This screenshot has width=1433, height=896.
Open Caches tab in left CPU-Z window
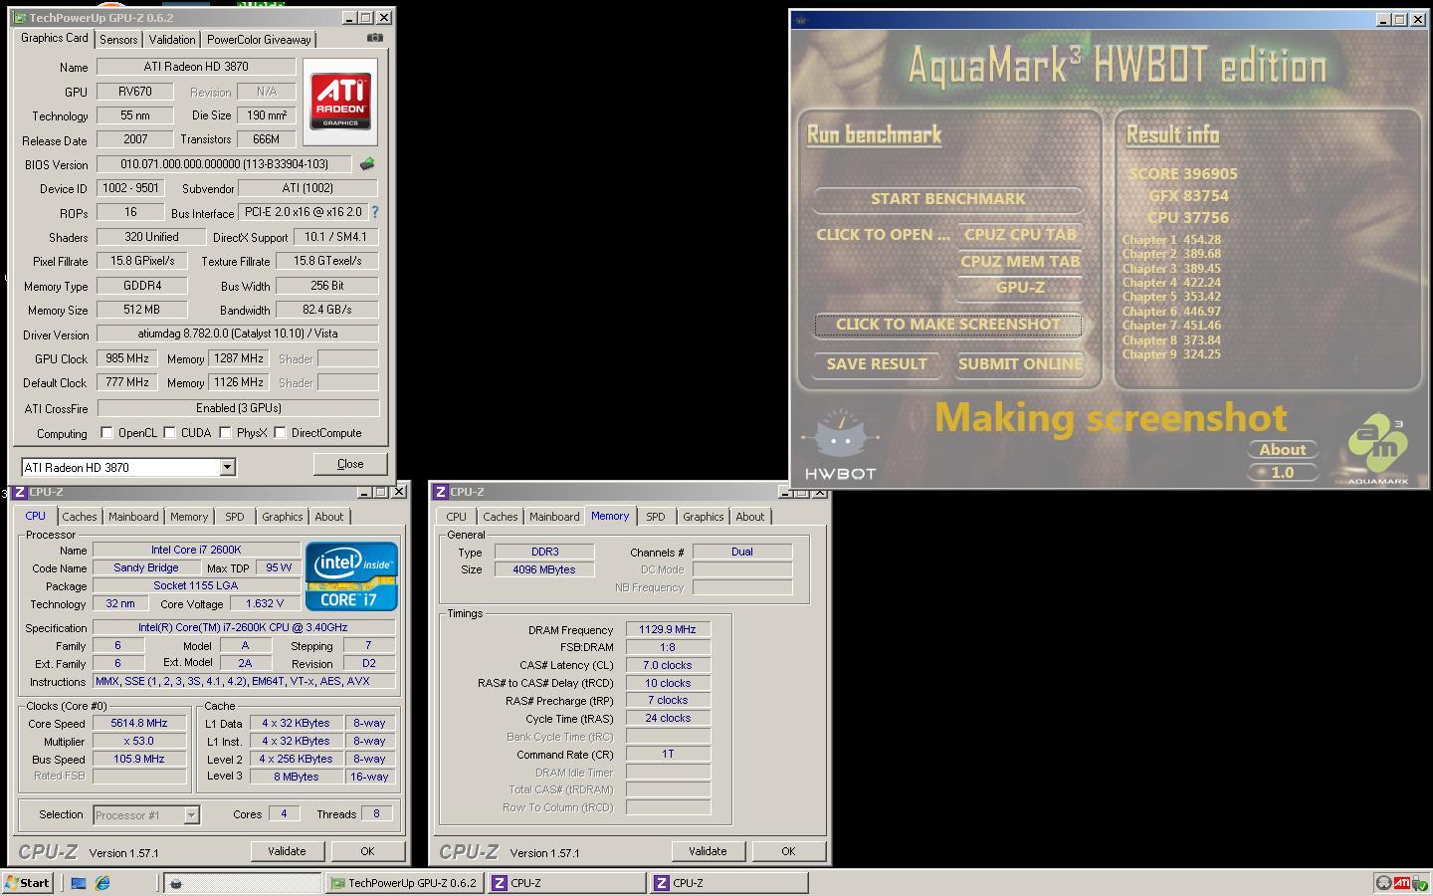coord(80,517)
